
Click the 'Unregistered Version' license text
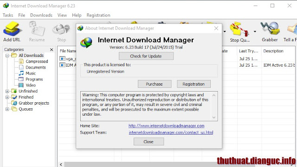pyautogui.click(x=105, y=71)
